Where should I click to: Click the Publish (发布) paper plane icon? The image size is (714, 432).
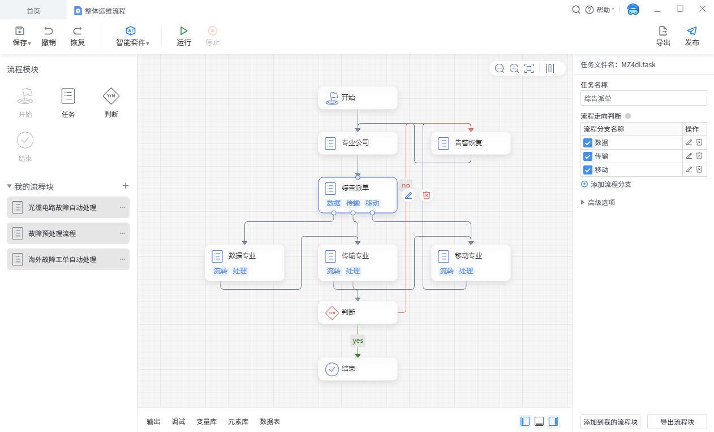[691, 31]
